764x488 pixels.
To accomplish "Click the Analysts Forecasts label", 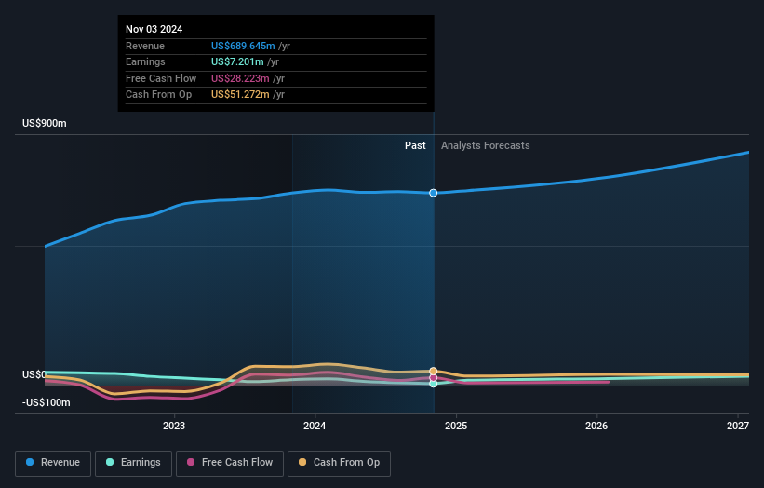I will [486, 145].
